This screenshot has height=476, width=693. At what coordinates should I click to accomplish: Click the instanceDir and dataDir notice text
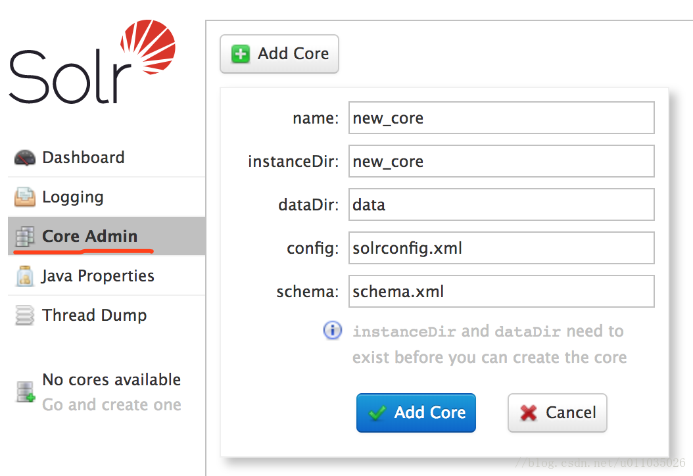pyautogui.click(x=489, y=344)
